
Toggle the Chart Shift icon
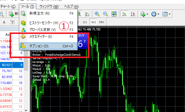[133, 14]
